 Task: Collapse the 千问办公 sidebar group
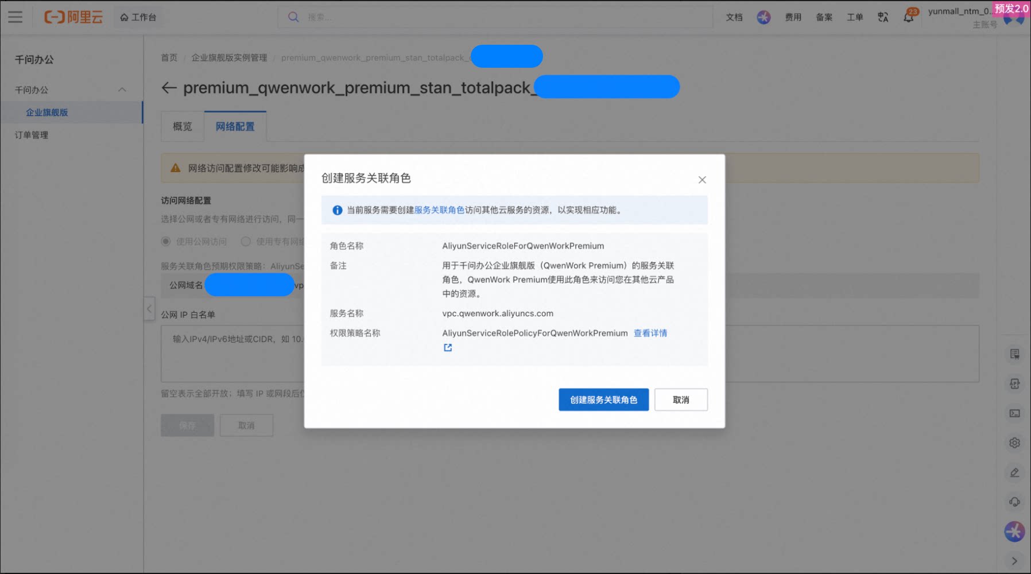click(122, 90)
